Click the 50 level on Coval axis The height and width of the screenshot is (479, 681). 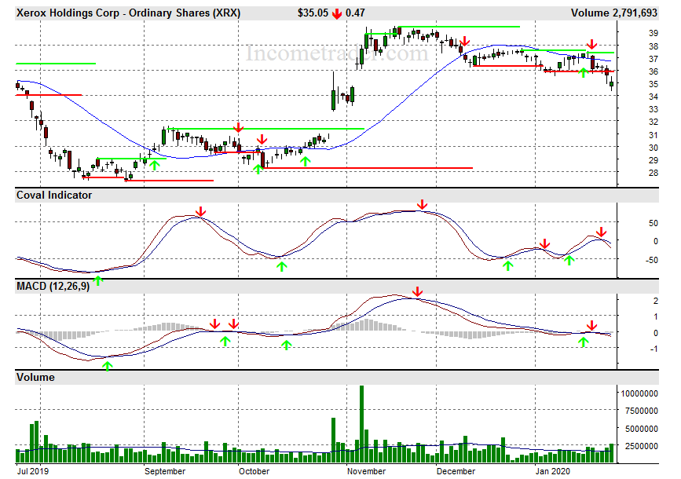coord(654,223)
